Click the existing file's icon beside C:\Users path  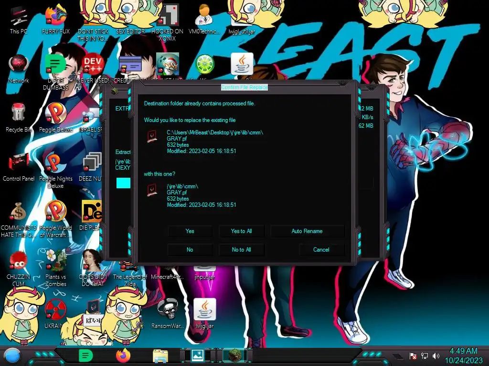pyautogui.click(x=152, y=136)
